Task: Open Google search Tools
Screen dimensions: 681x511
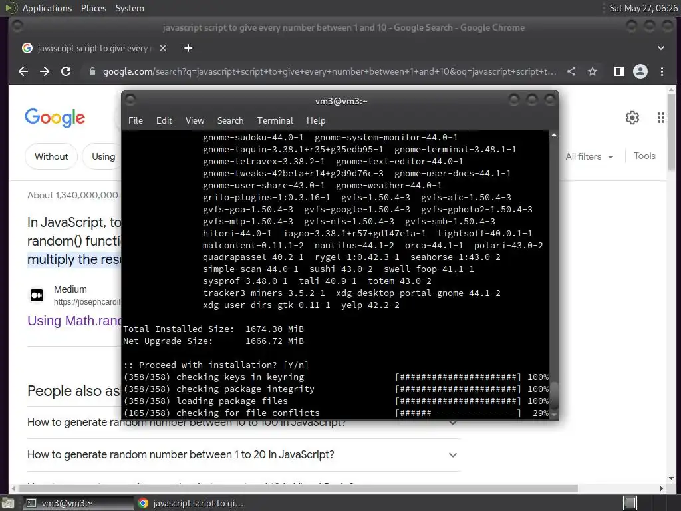Action: tap(644, 156)
